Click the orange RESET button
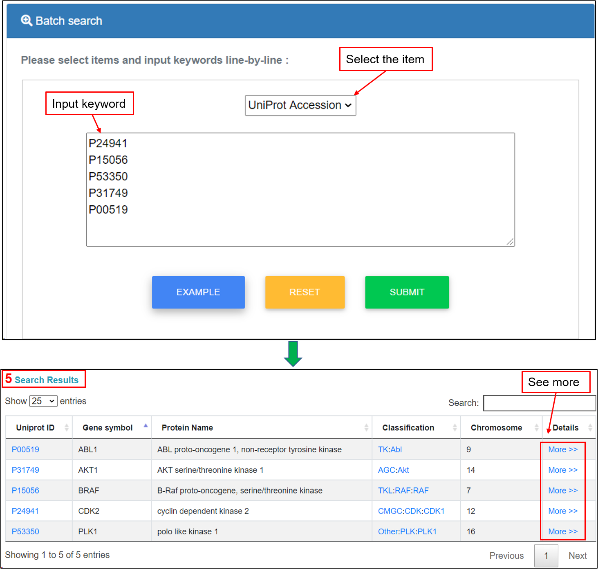 [305, 292]
